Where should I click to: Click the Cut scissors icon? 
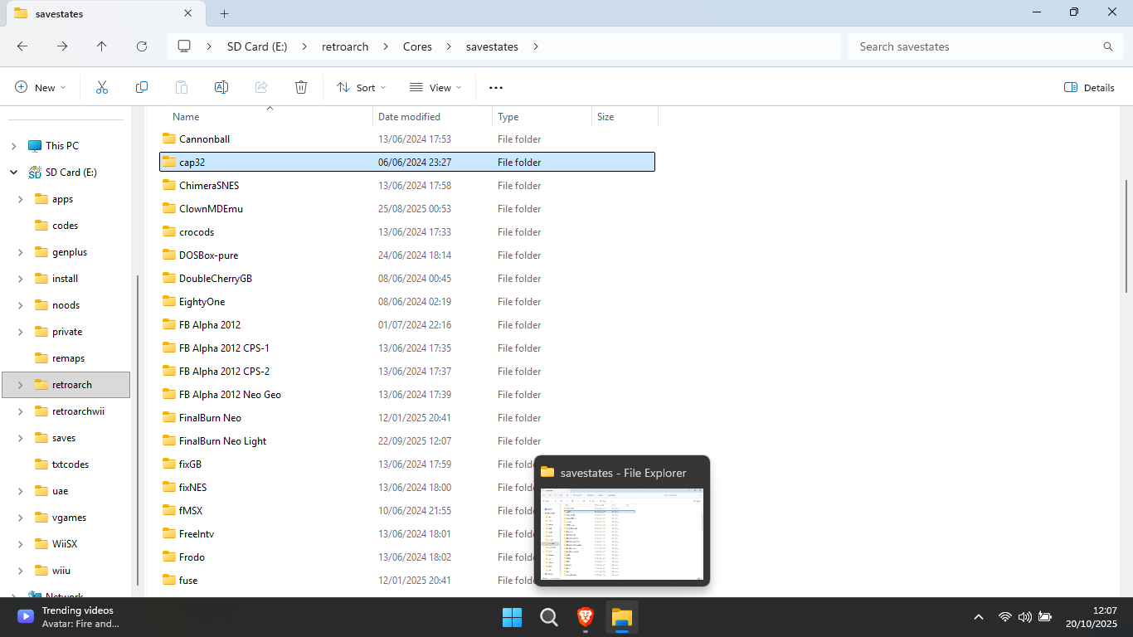(x=102, y=87)
